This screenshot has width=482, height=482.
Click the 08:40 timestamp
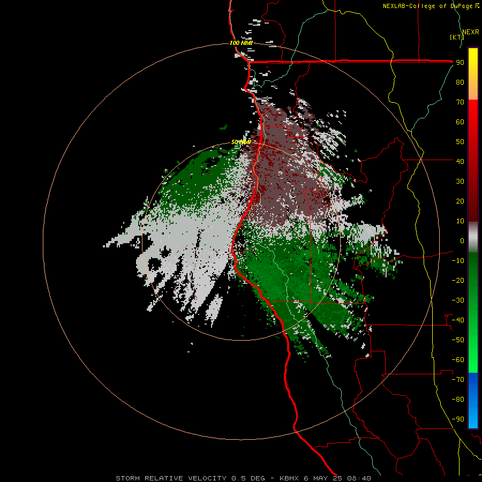[x=359, y=478]
